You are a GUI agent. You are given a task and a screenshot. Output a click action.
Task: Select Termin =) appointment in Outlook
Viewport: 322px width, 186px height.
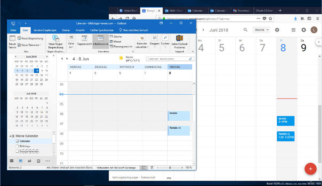[179, 131]
